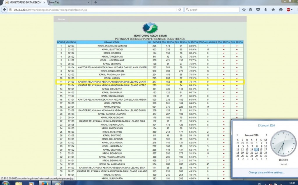The image size is (298, 185).
Task: Reload the page with the refresh icon
Action: 180,10
